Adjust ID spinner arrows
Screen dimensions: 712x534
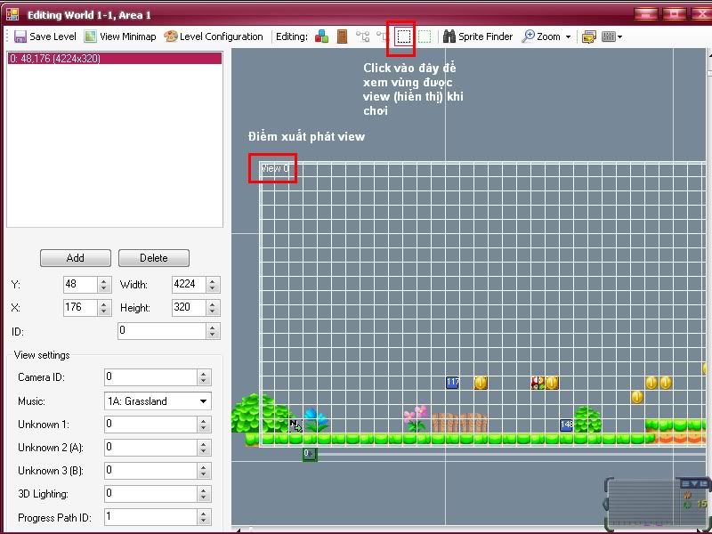coord(213,330)
